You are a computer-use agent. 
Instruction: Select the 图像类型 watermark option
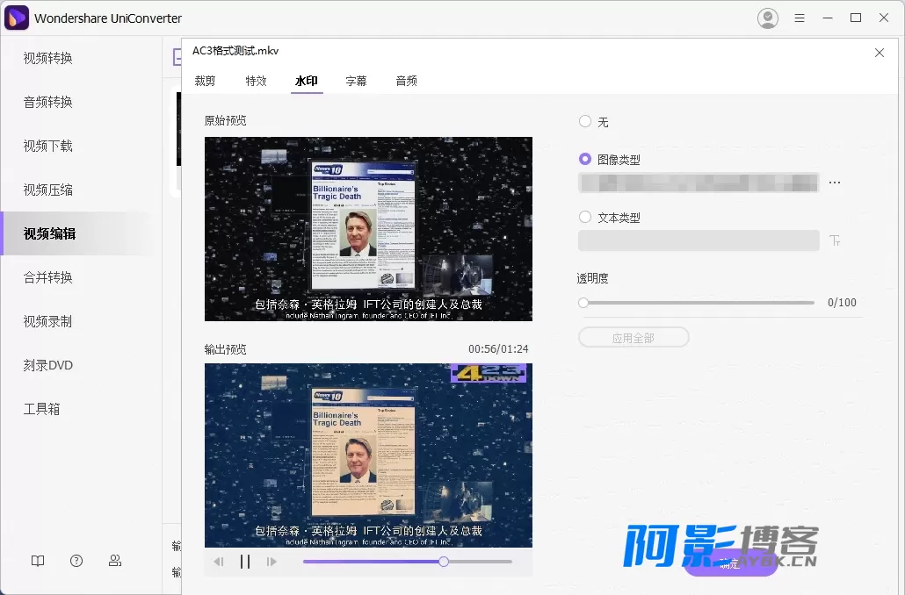[585, 159]
